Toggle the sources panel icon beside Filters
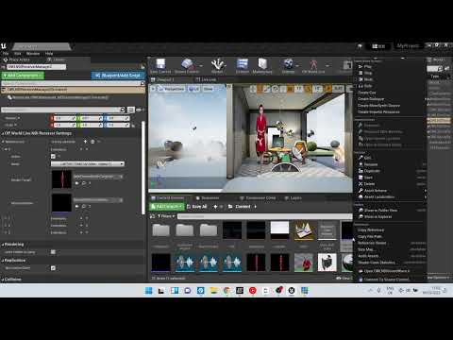The image size is (453, 340). [153, 216]
